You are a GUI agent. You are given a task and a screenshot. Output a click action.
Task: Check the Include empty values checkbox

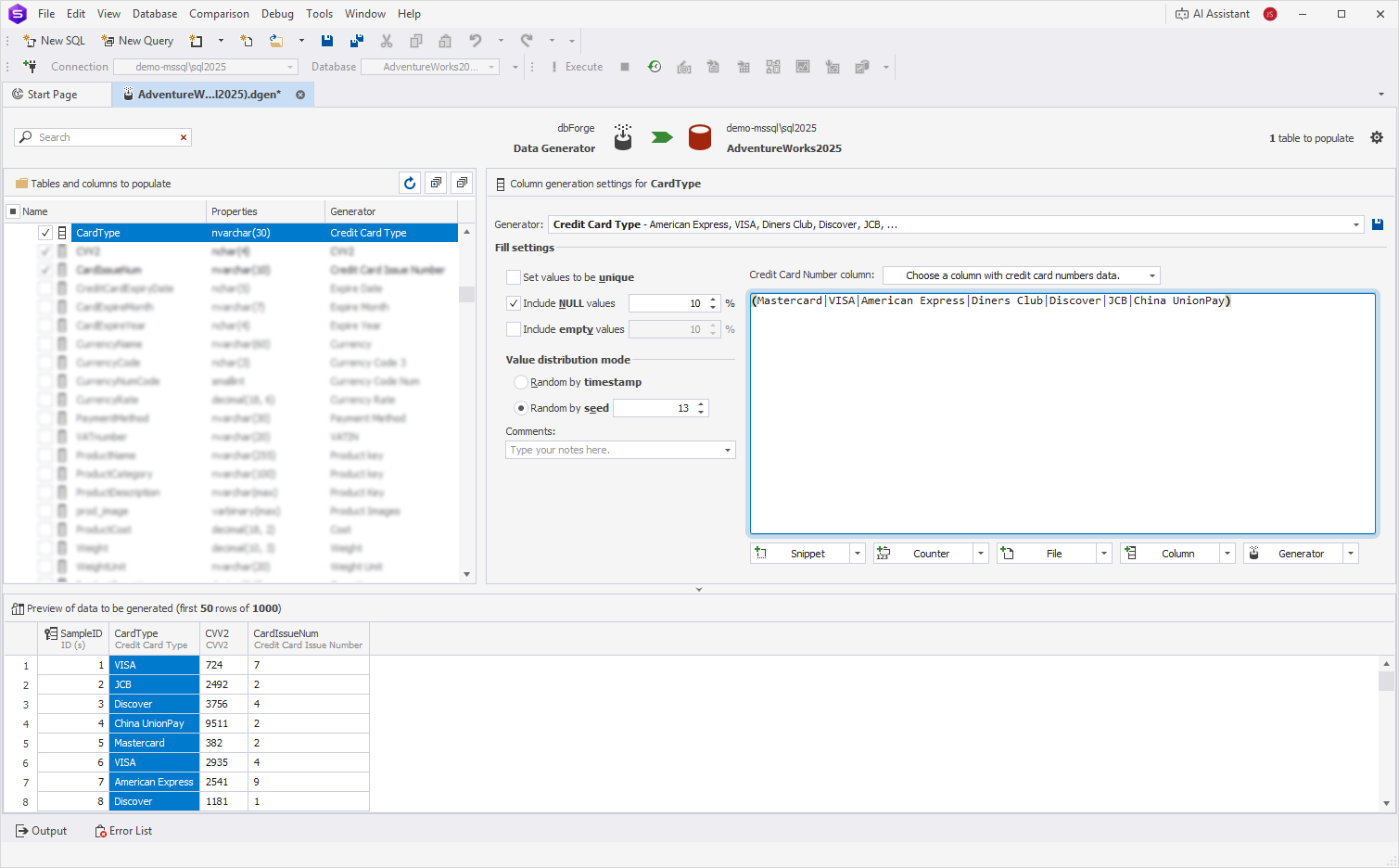pos(514,329)
